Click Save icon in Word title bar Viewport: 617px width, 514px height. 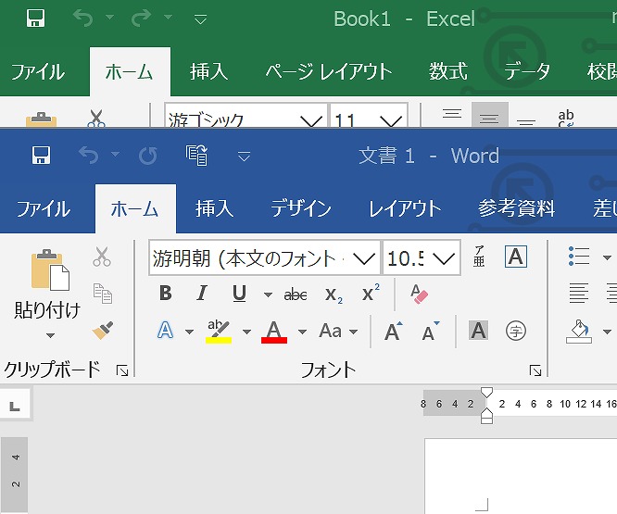(x=41, y=155)
